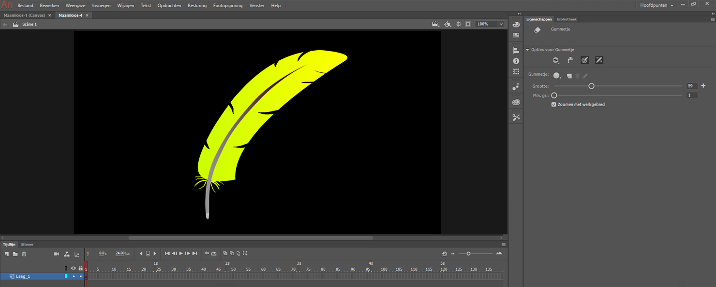Open the Transform panel icon
This screenshot has width=716, height=287.
[x=516, y=71]
